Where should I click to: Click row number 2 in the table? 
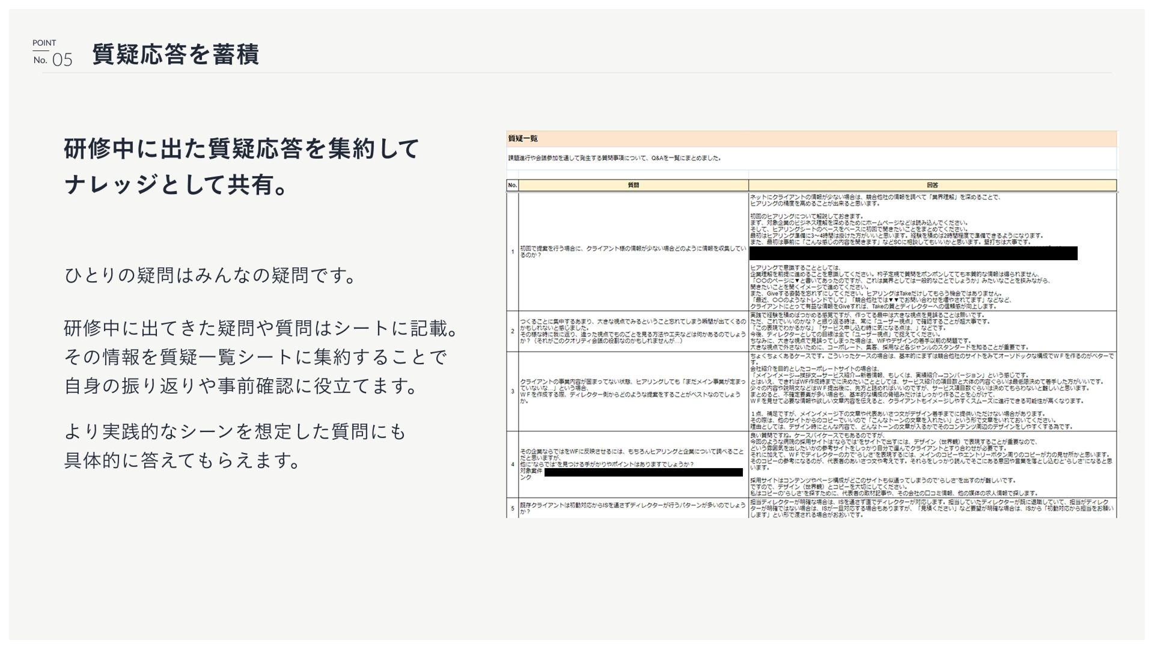512,331
